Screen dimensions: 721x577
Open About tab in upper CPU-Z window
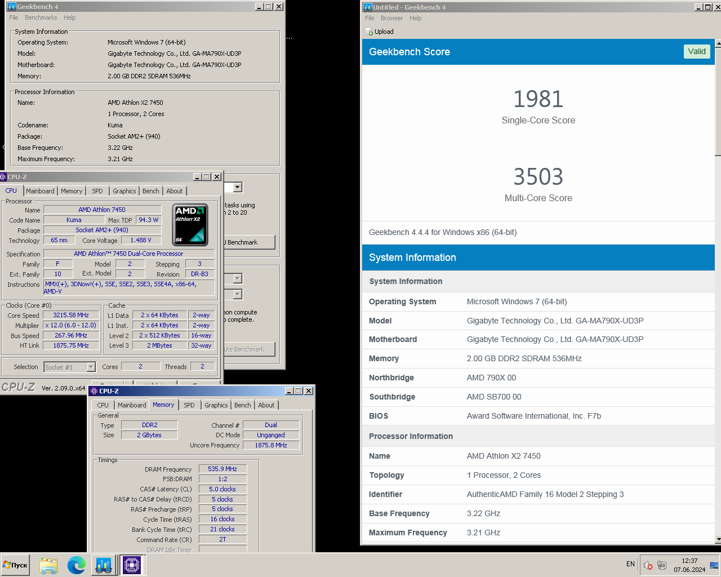tap(175, 191)
